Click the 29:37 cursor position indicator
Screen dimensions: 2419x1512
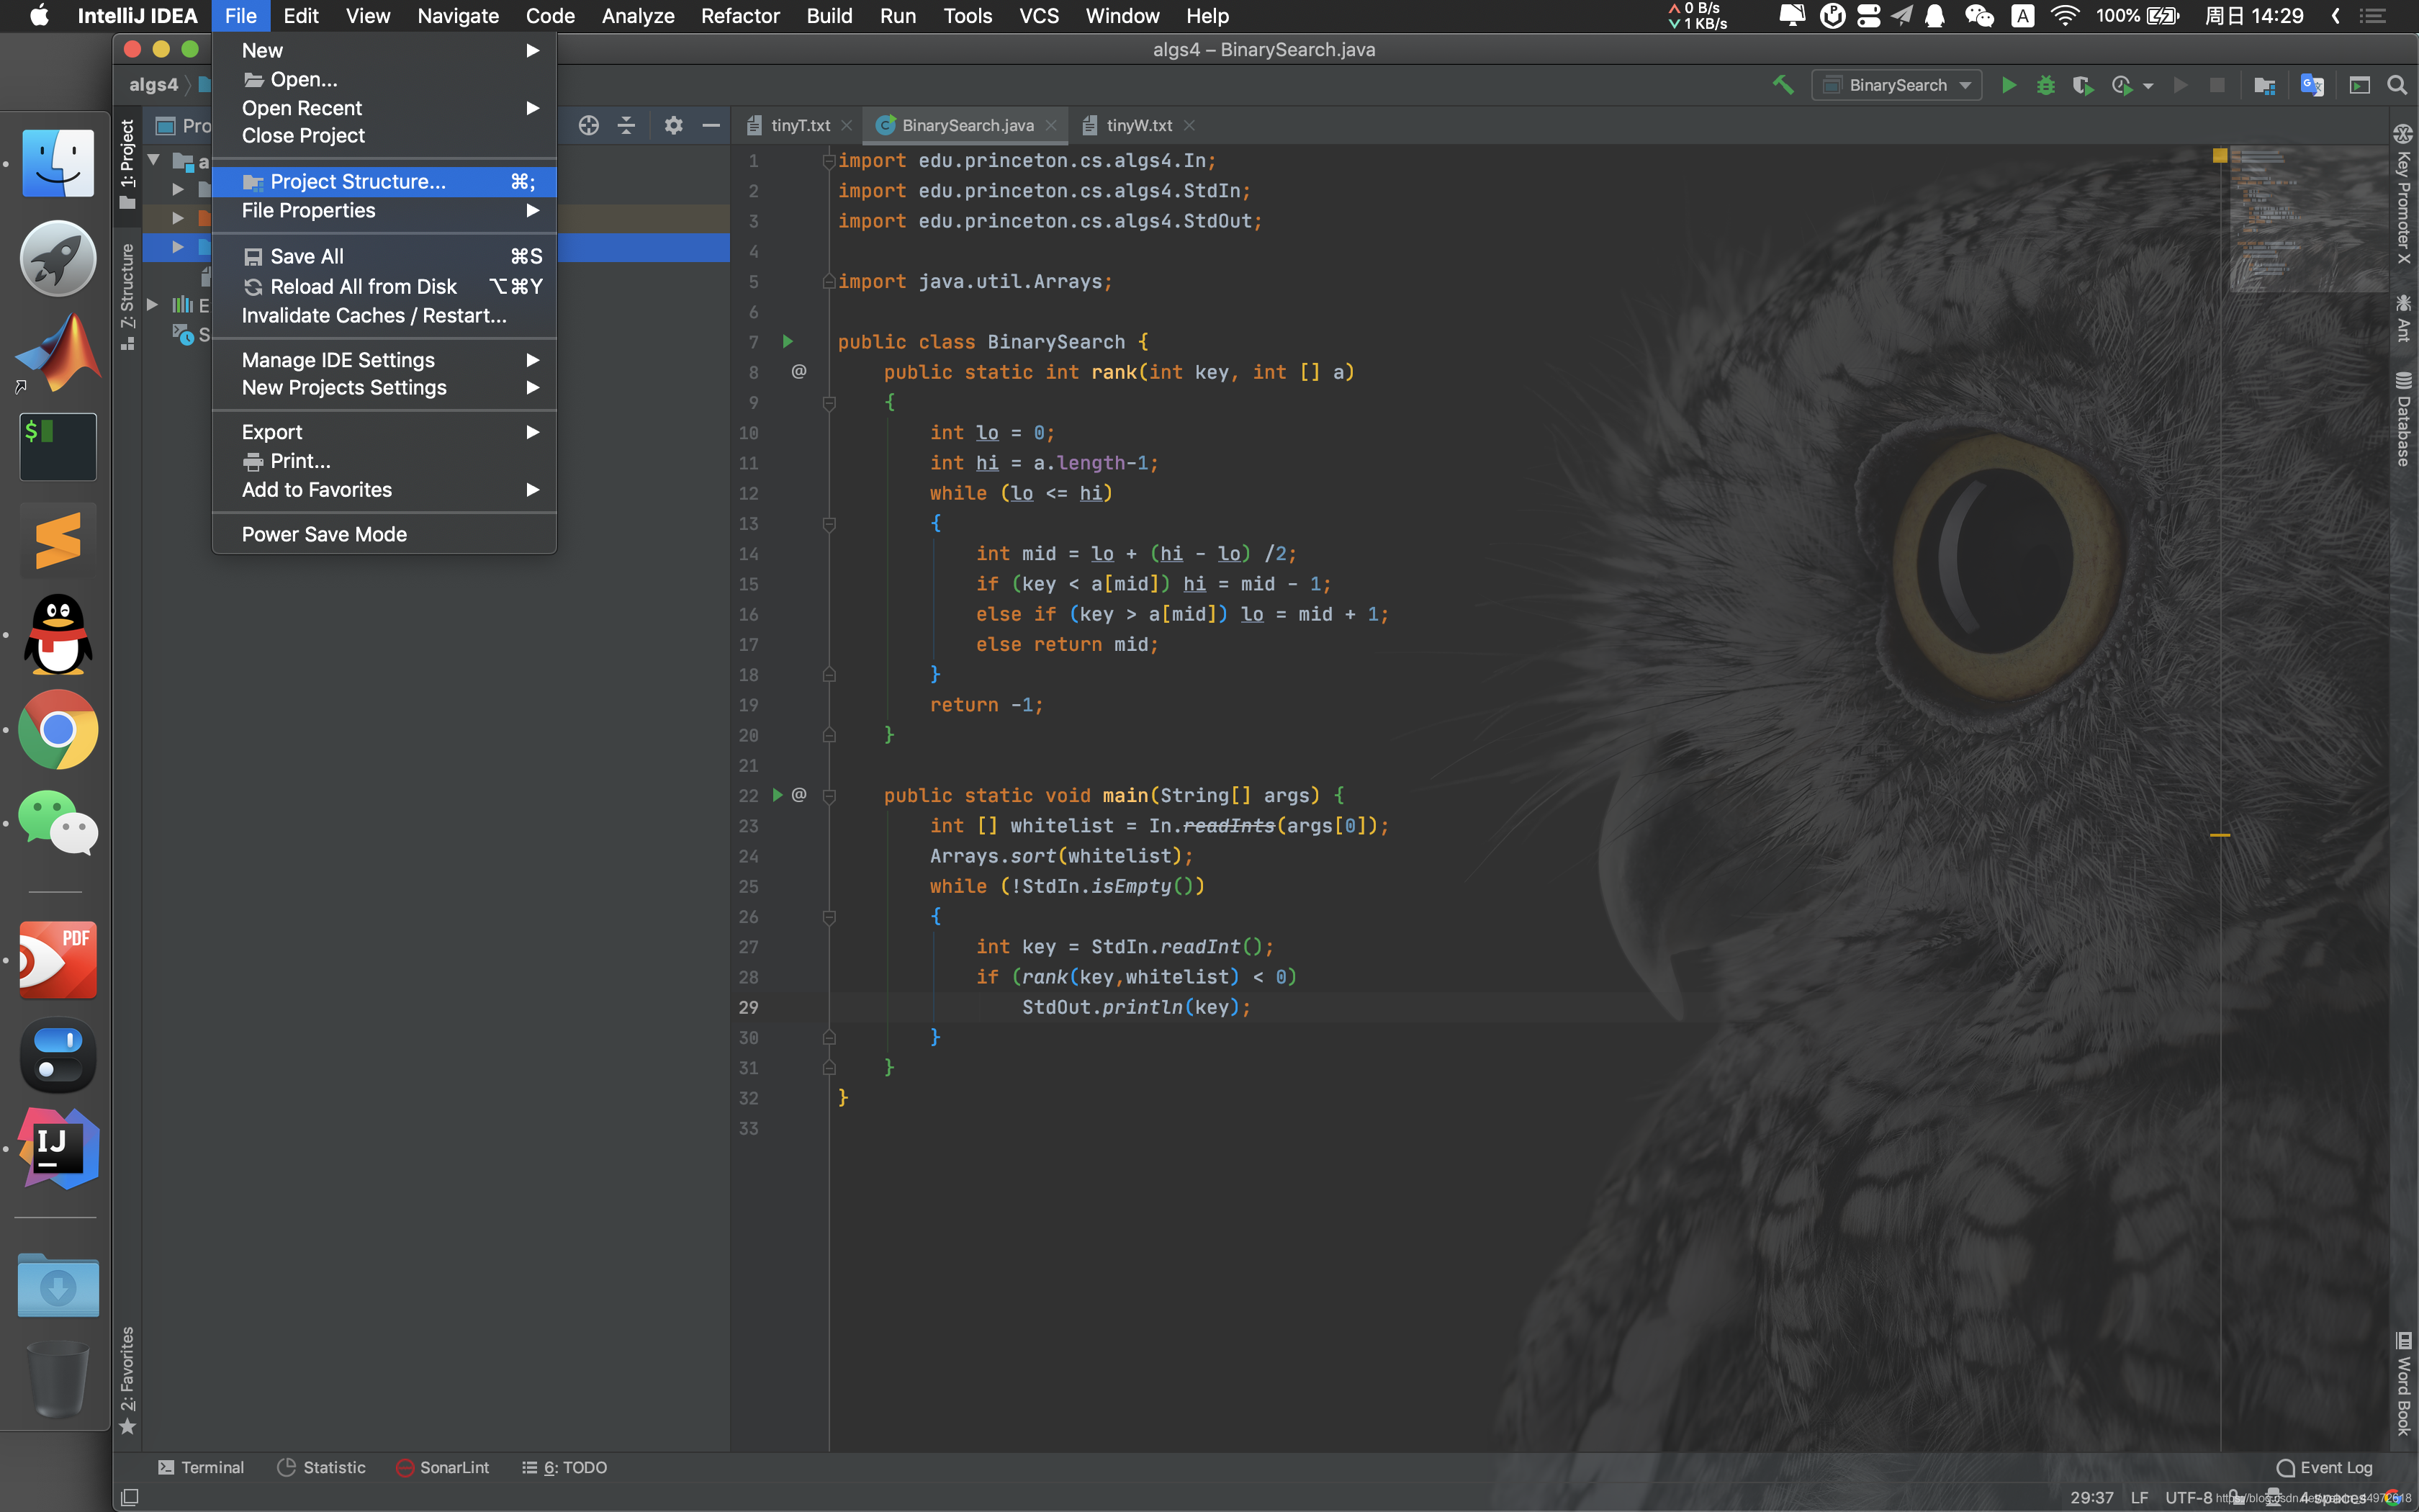tap(2091, 1497)
